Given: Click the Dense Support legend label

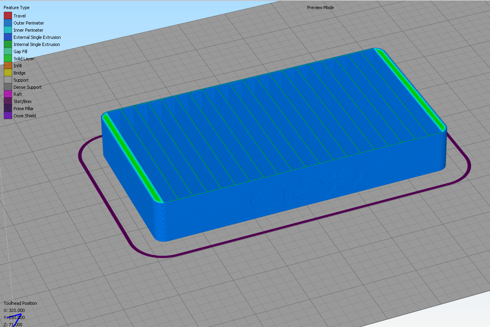Looking at the screenshot, I should pyautogui.click(x=27, y=87).
